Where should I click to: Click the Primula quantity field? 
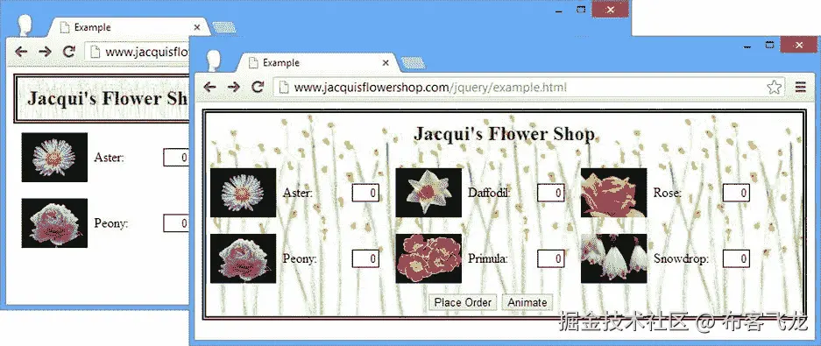551,258
